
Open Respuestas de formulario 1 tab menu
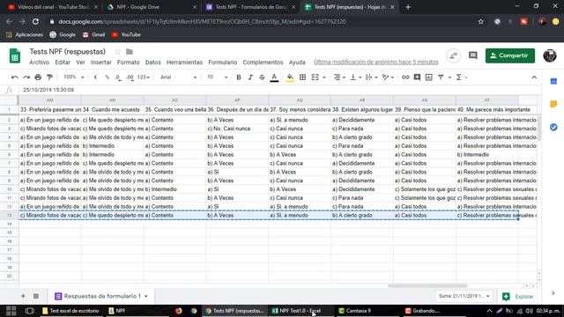click(x=146, y=296)
